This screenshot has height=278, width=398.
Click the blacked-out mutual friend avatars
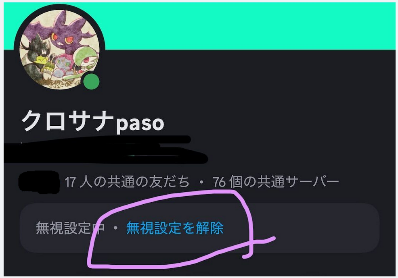(x=39, y=182)
